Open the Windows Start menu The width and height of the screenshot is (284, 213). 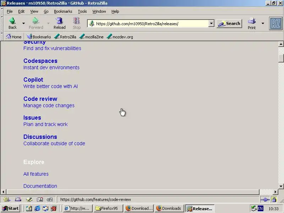[x=11, y=208]
